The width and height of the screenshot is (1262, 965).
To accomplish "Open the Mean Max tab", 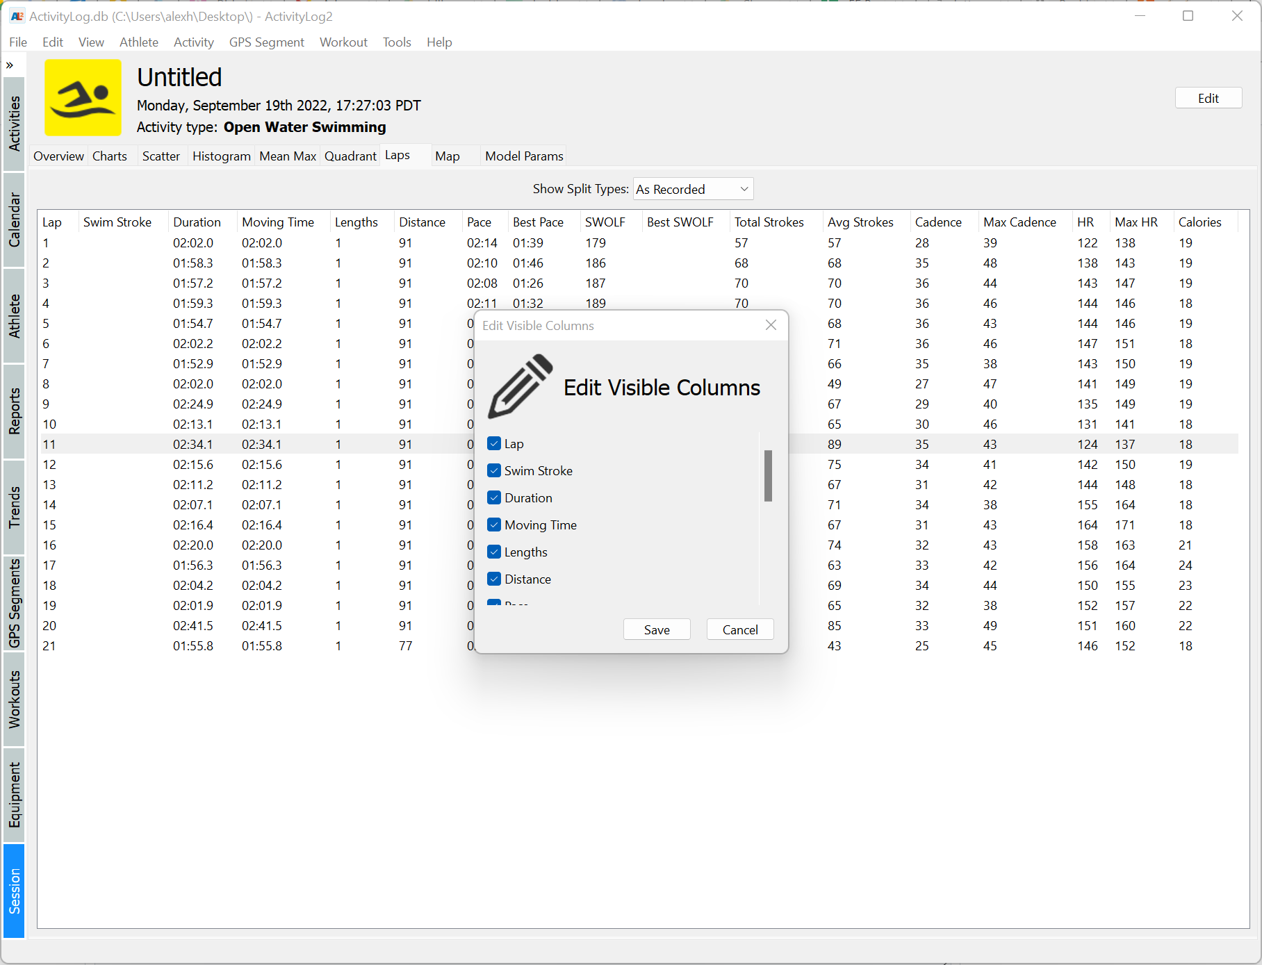I will (x=288, y=156).
